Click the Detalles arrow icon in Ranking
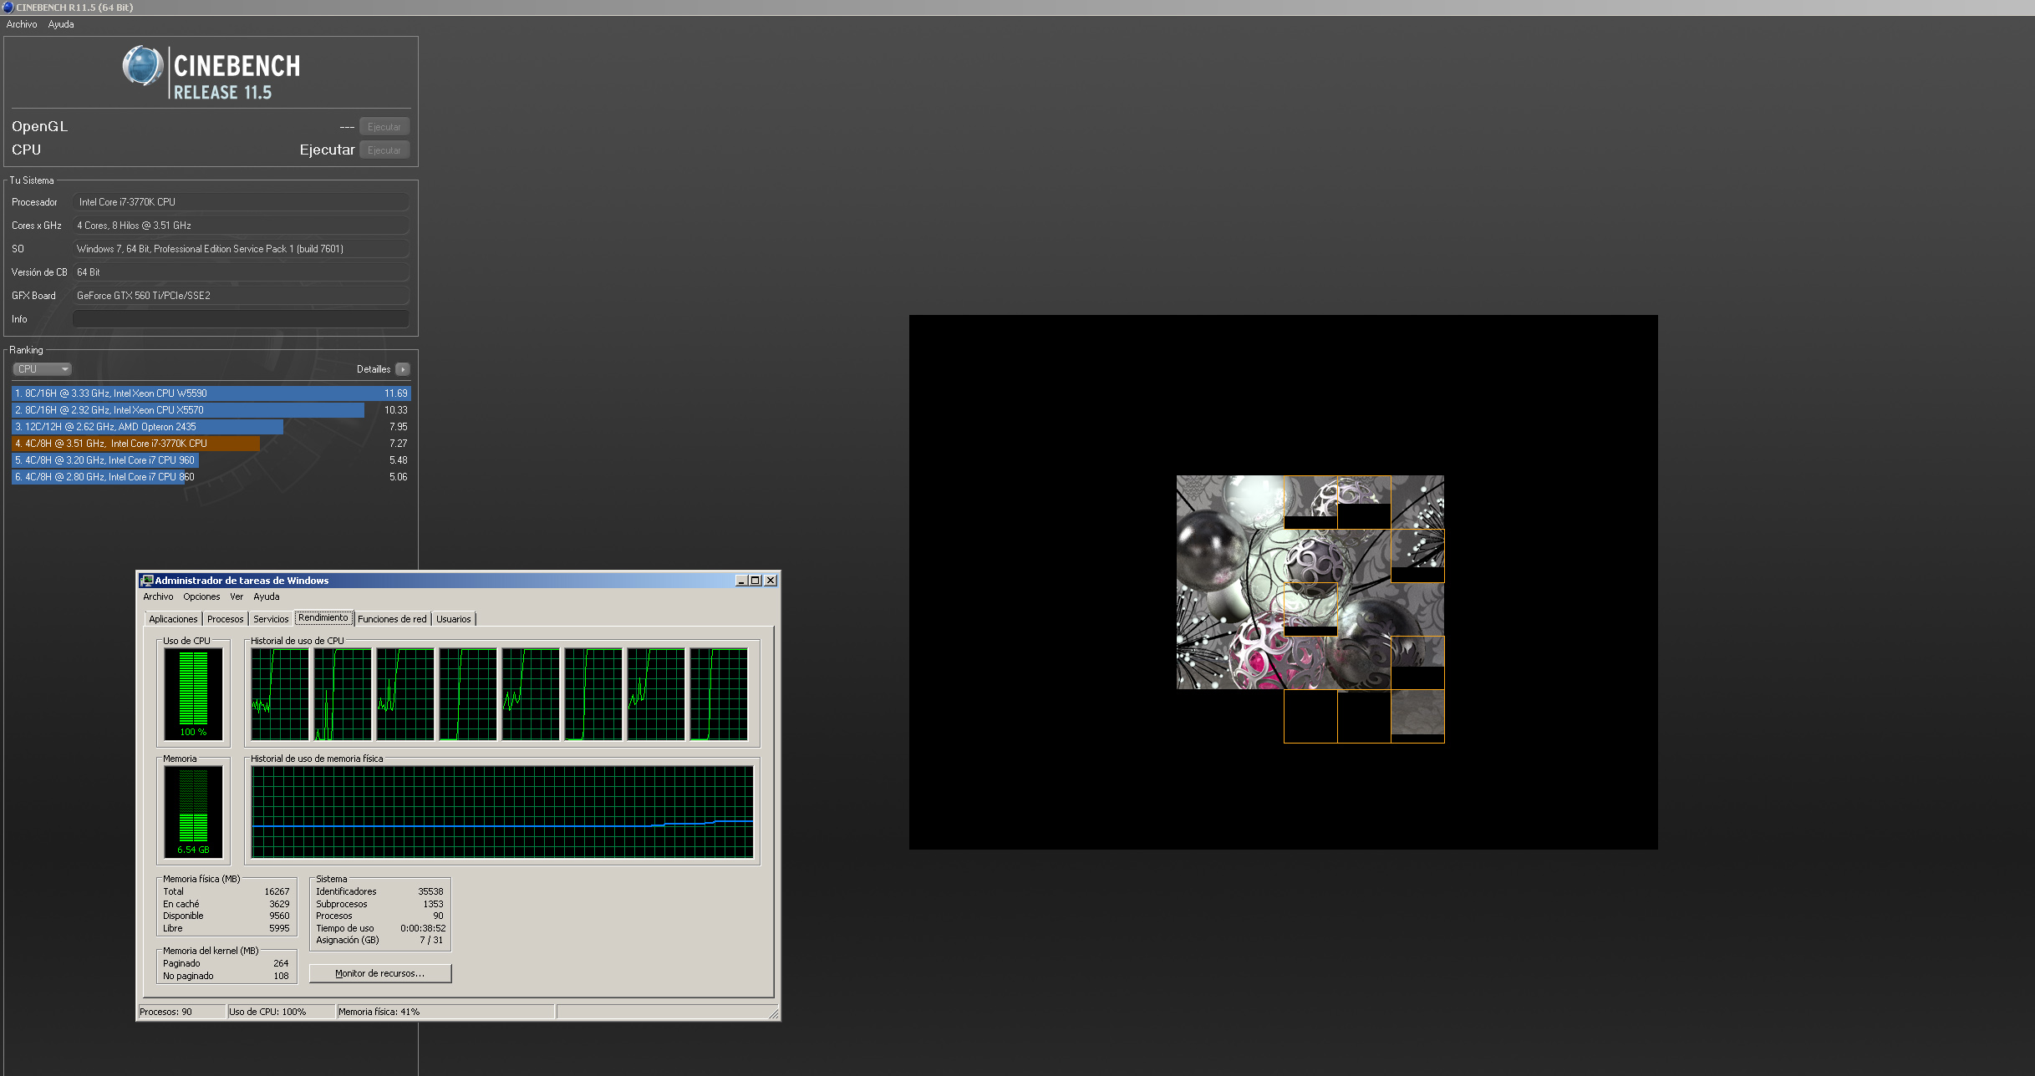2035x1076 pixels. pyautogui.click(x=403, y=369)
